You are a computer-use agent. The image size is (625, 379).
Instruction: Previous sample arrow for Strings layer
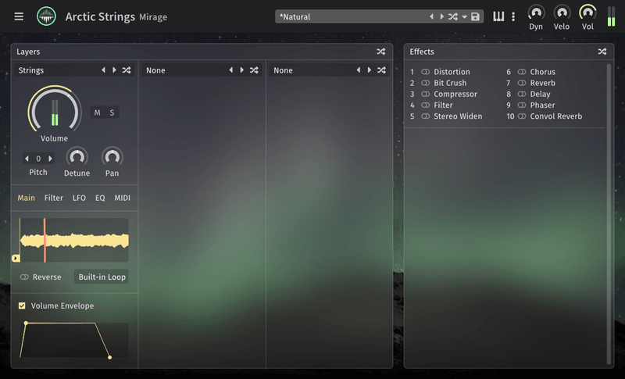pyautogui.click(x=104, y=70)
